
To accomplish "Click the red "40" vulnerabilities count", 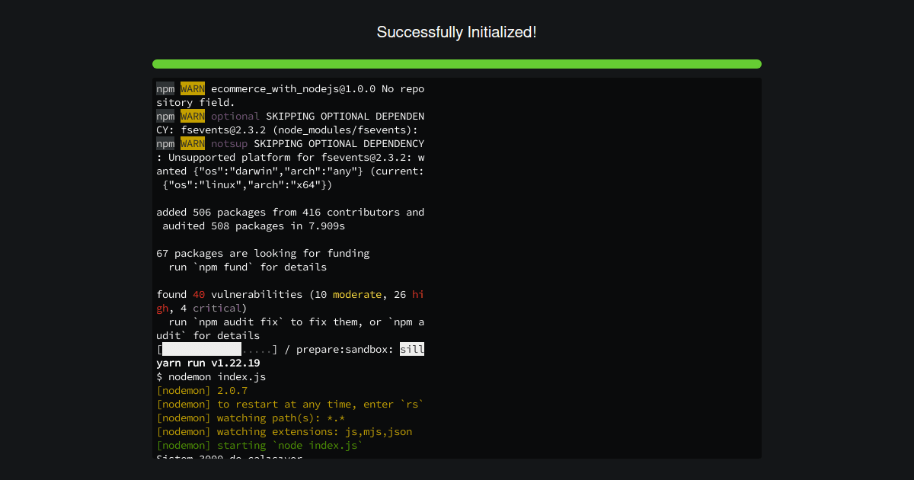I will click(199, 294).
